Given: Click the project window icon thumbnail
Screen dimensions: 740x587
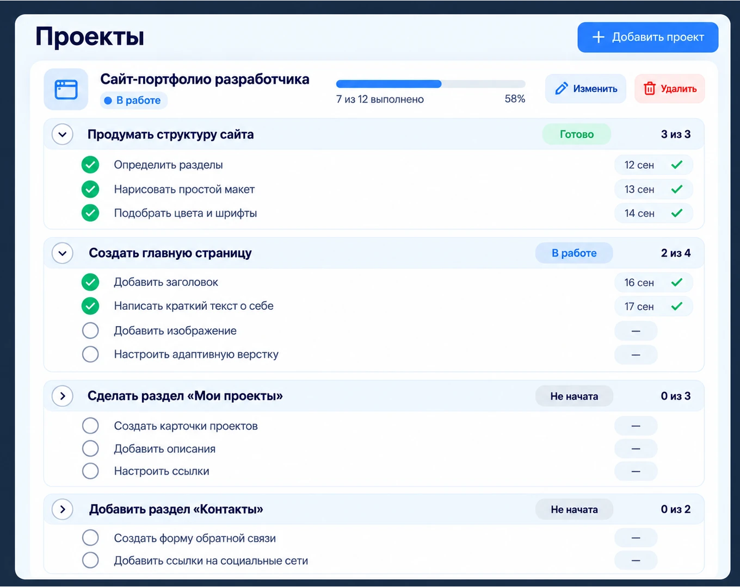Looking at the screenshot, I should coord(66,89).
